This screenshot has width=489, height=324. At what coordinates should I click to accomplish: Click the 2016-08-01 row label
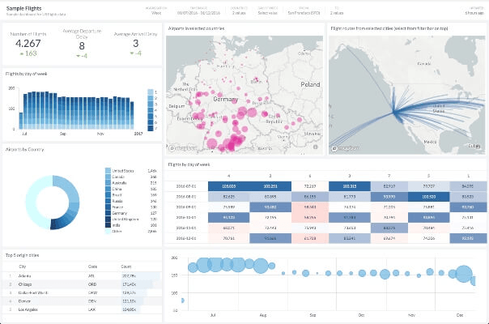[x=186, y=197]
